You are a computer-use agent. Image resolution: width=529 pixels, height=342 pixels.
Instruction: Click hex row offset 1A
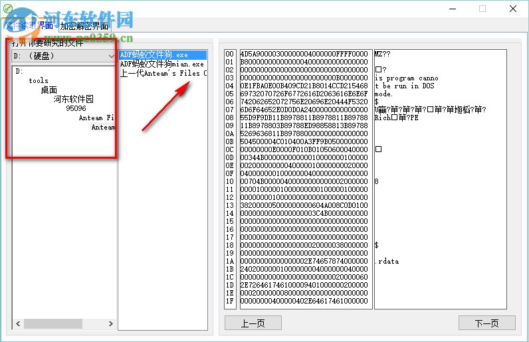tap(230, 261)
